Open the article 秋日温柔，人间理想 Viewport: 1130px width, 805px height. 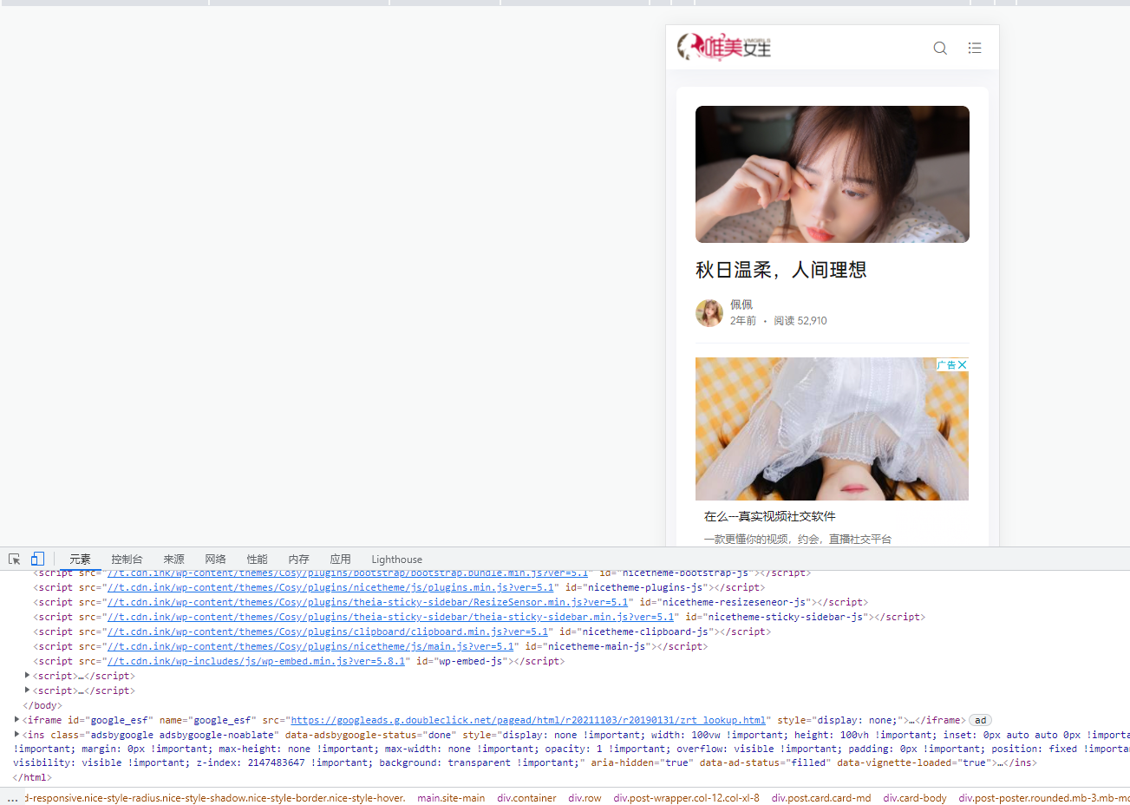point(781,270)
